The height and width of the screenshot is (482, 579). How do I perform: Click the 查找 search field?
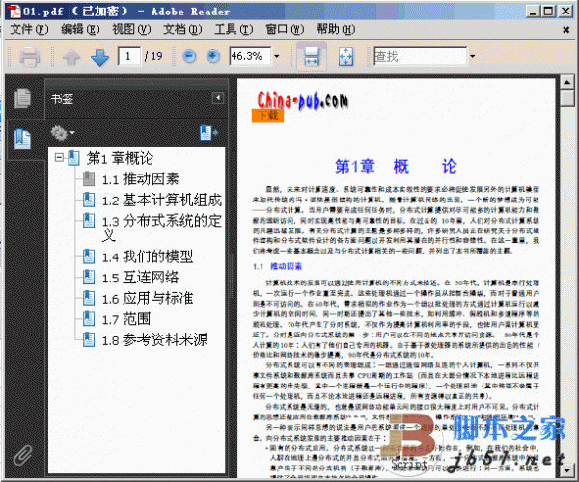[x=420, y=56]
